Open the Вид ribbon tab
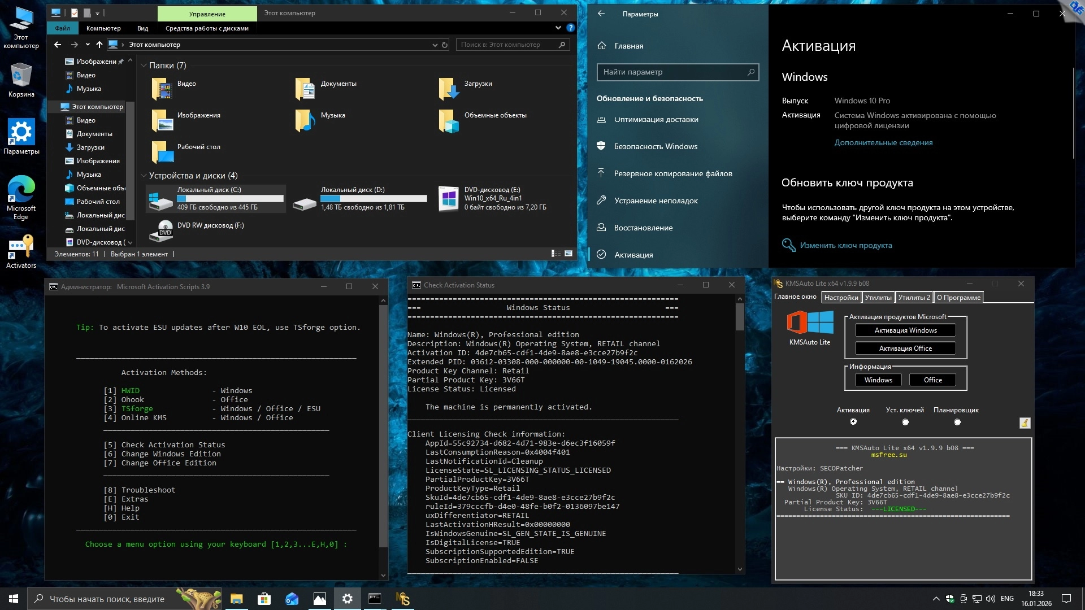Image resolution: width=1085 pixels, height=610 pixels. (x=142, y=28)
